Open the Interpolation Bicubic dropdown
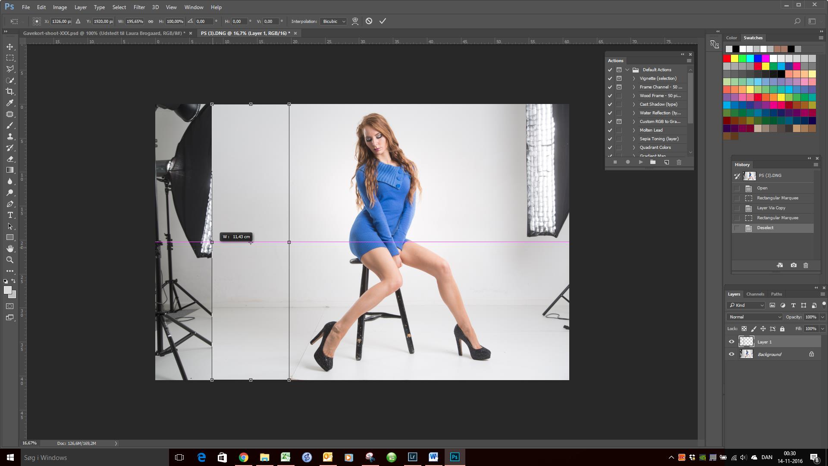The height and width of the screenshot is (466, 828). pos(333,21)
